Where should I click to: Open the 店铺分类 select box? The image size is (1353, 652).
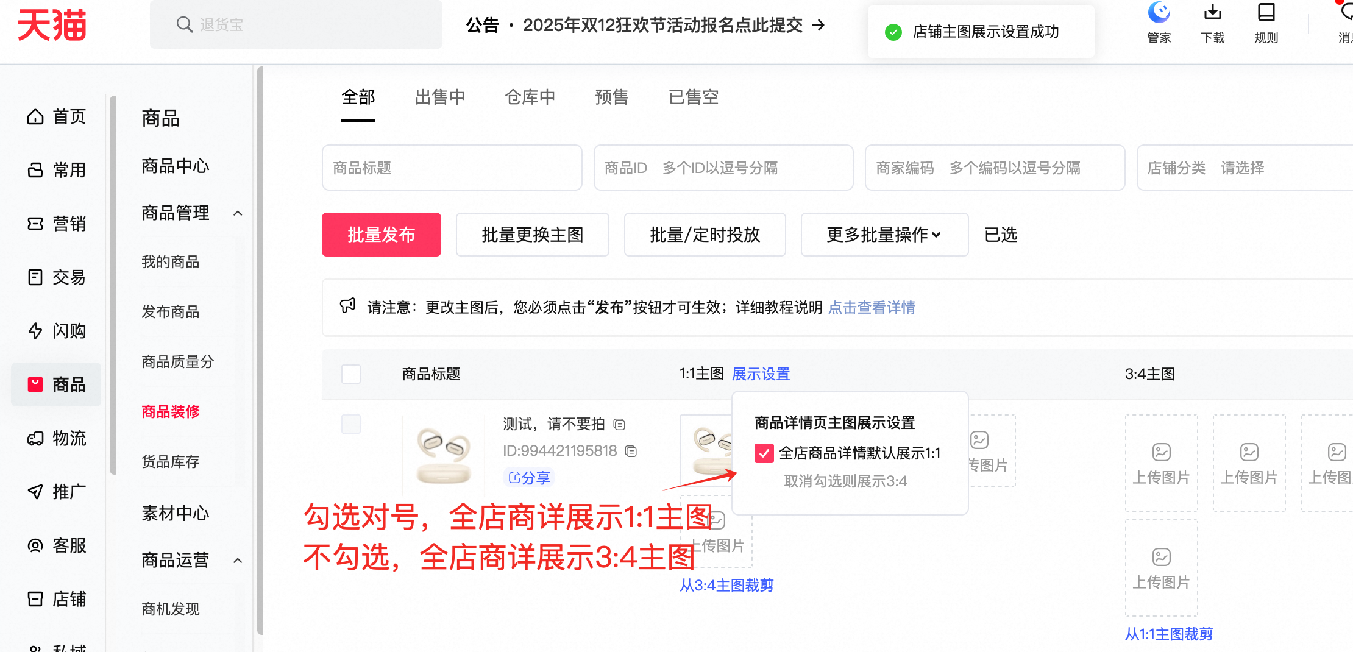click(x=1245, y=168)
